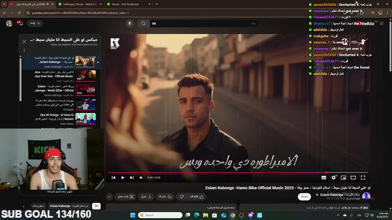Viewport: 392px width, 220px height.
Task: Skip to the next video in mix
Action: (x=132, y=178)
